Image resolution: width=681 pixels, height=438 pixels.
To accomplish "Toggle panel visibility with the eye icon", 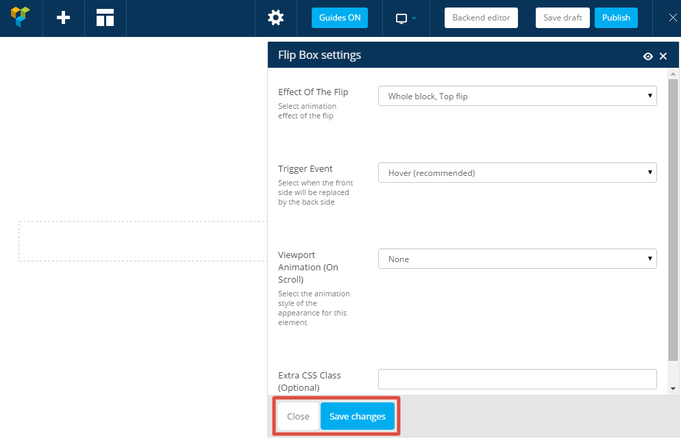I will coord(647,56).
